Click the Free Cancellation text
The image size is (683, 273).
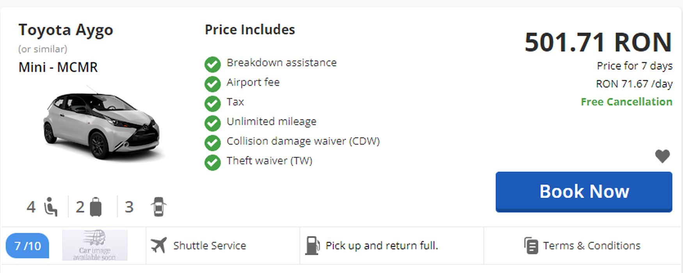(626, 102)
